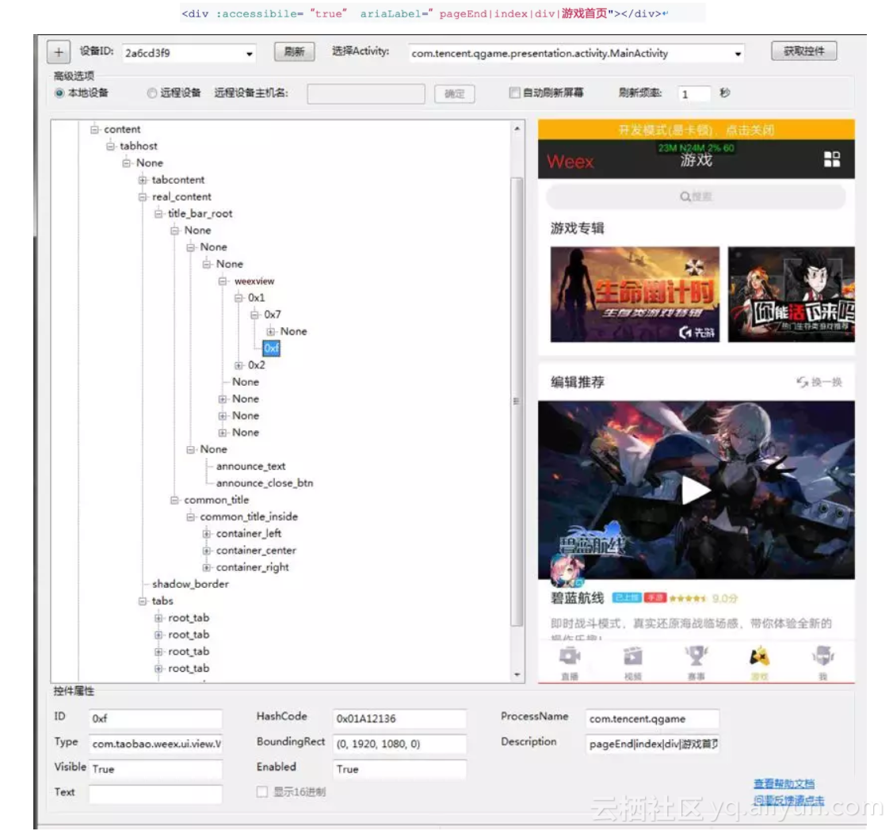The width and height of the screenshot is (893, 831).
Task: Collapse the weexview tree node
Action: (223, 281)
